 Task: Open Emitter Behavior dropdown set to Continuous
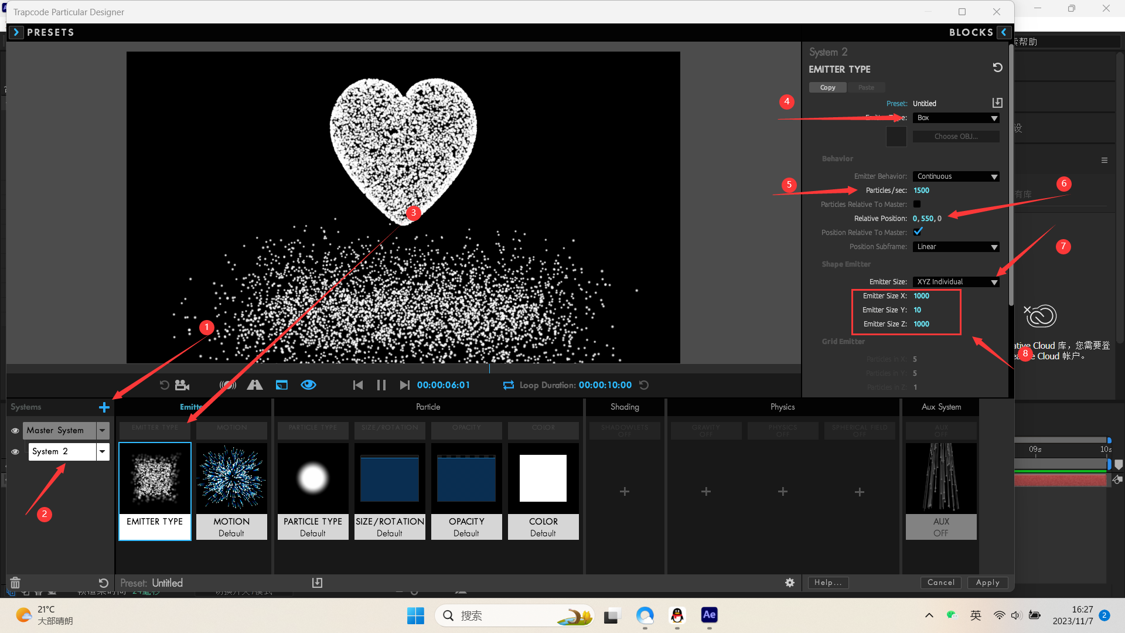coord(956,176)
